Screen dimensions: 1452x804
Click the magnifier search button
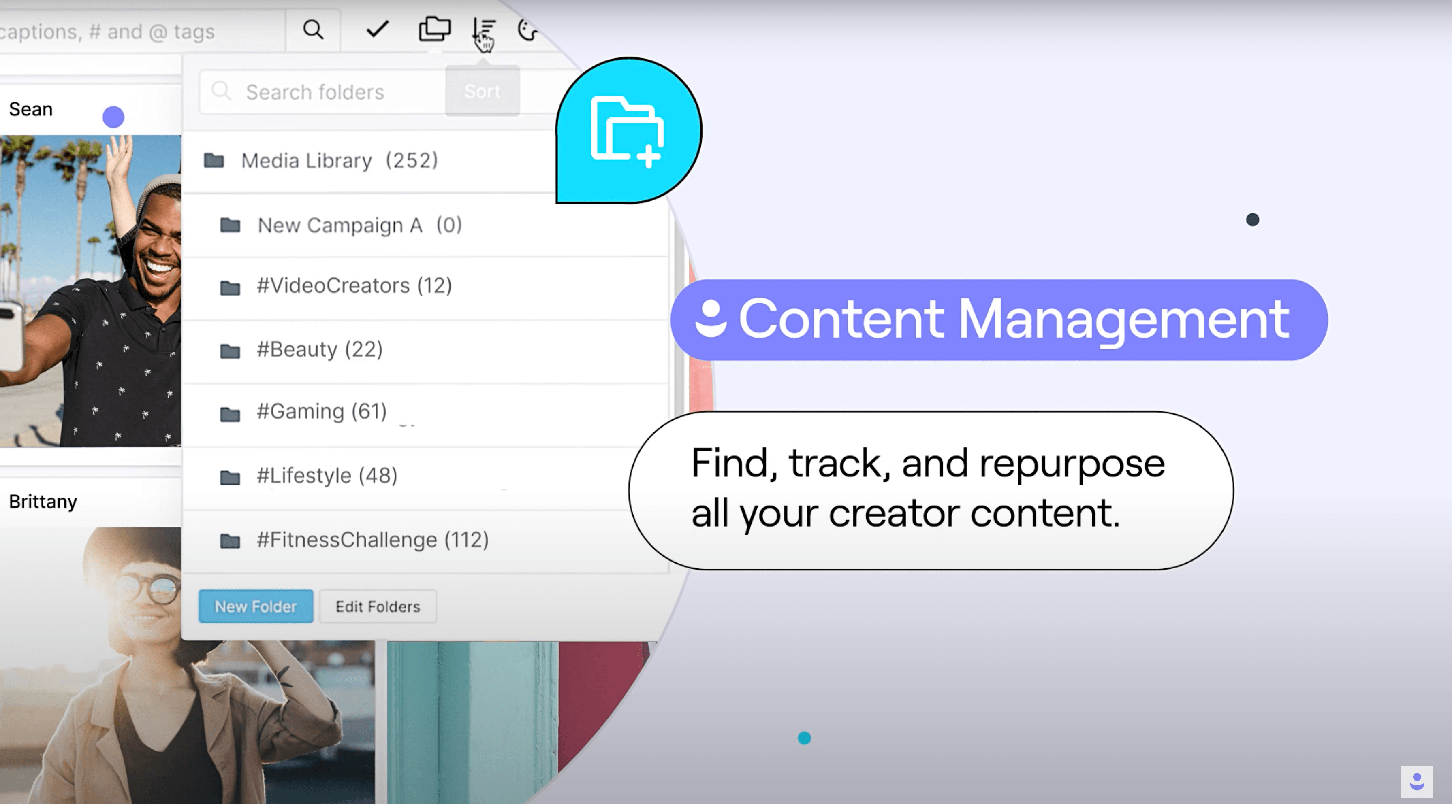pyautogui.click(x=313, y=29)
